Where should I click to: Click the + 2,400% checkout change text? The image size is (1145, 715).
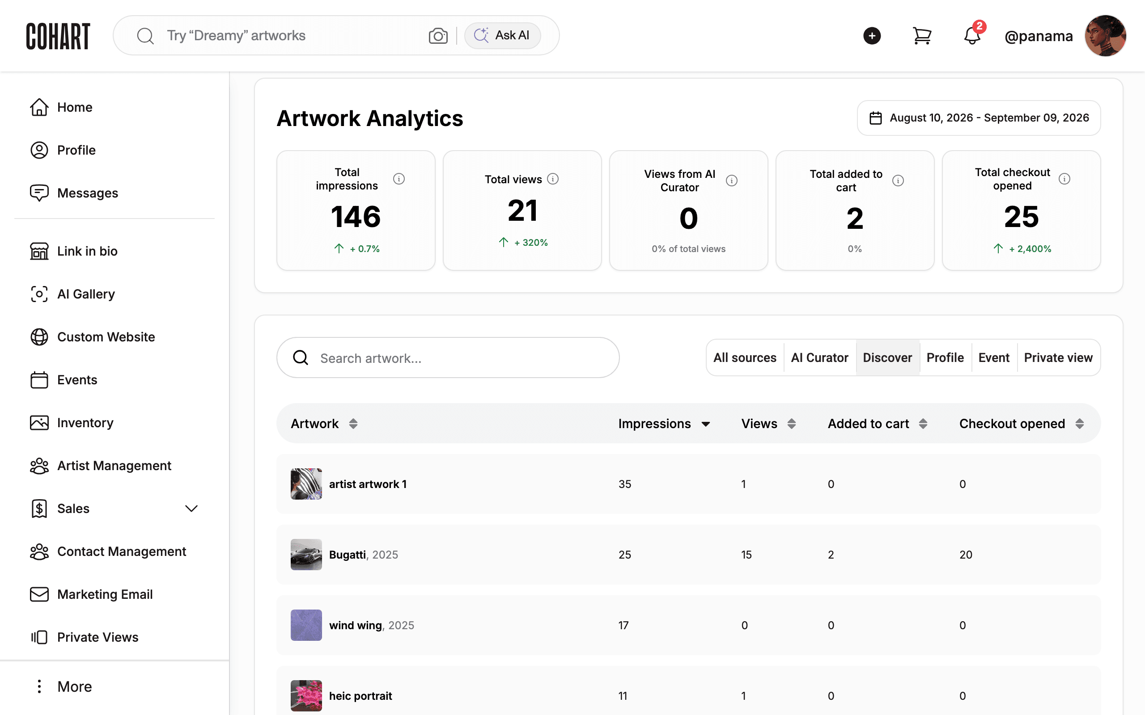click(x=1030, y=249)
